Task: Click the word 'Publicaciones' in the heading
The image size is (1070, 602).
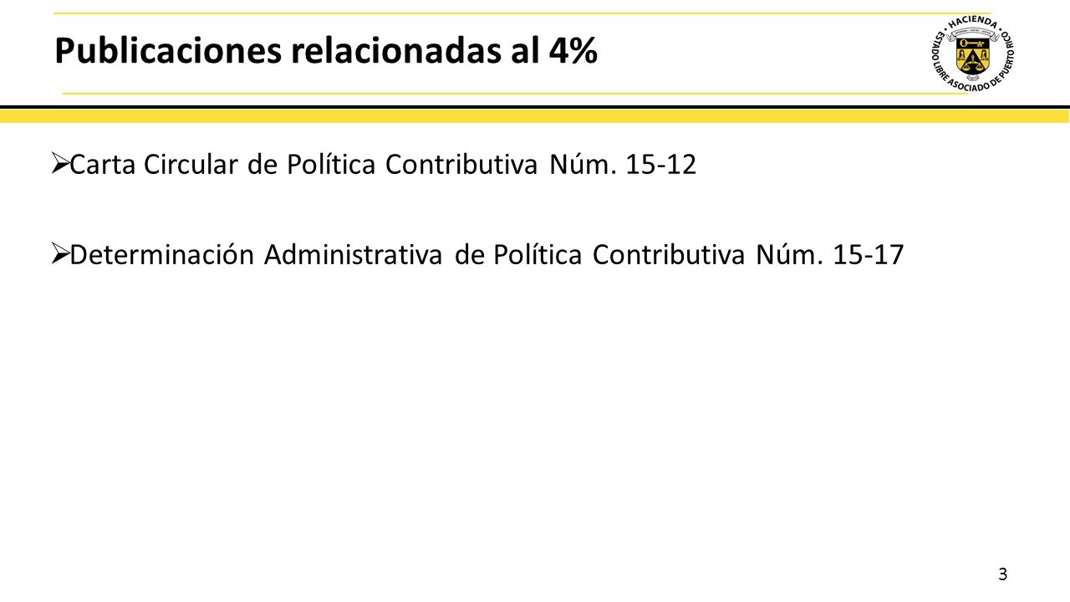Action: click(x=167, y=52)
